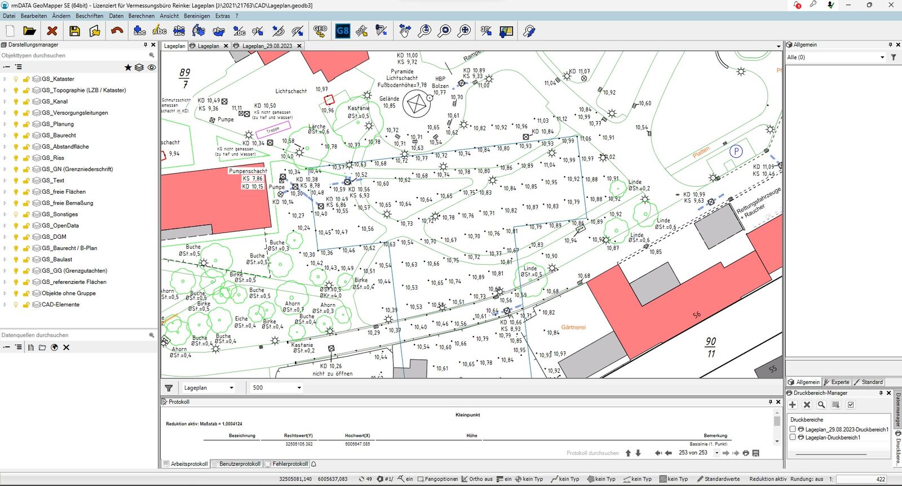Open the Berechnen menu
Viewport: 902px width, 486px height.
(141, 16)
